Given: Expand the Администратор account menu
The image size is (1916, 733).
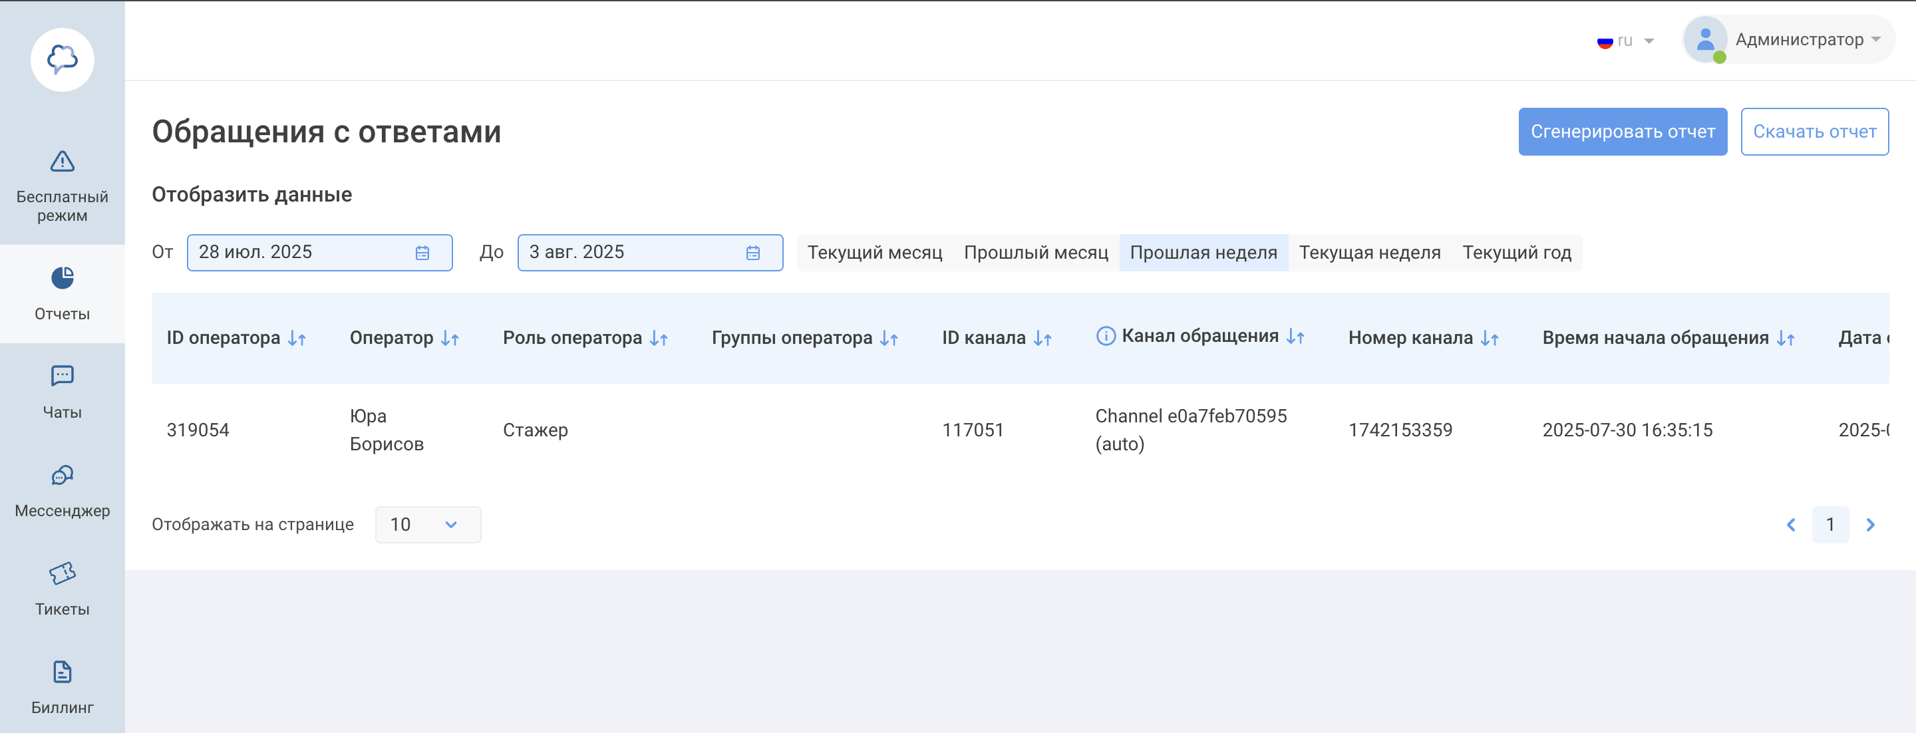Looking at the screenshot, I should (x=1790, y=39).
